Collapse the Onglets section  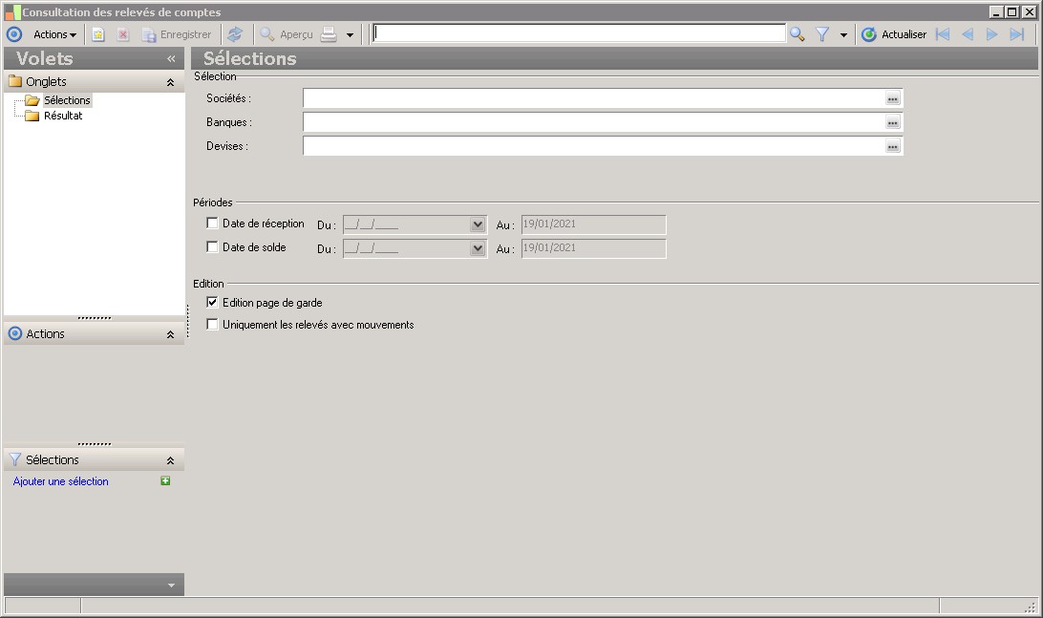pyautogui.click(x=170, y=82)
